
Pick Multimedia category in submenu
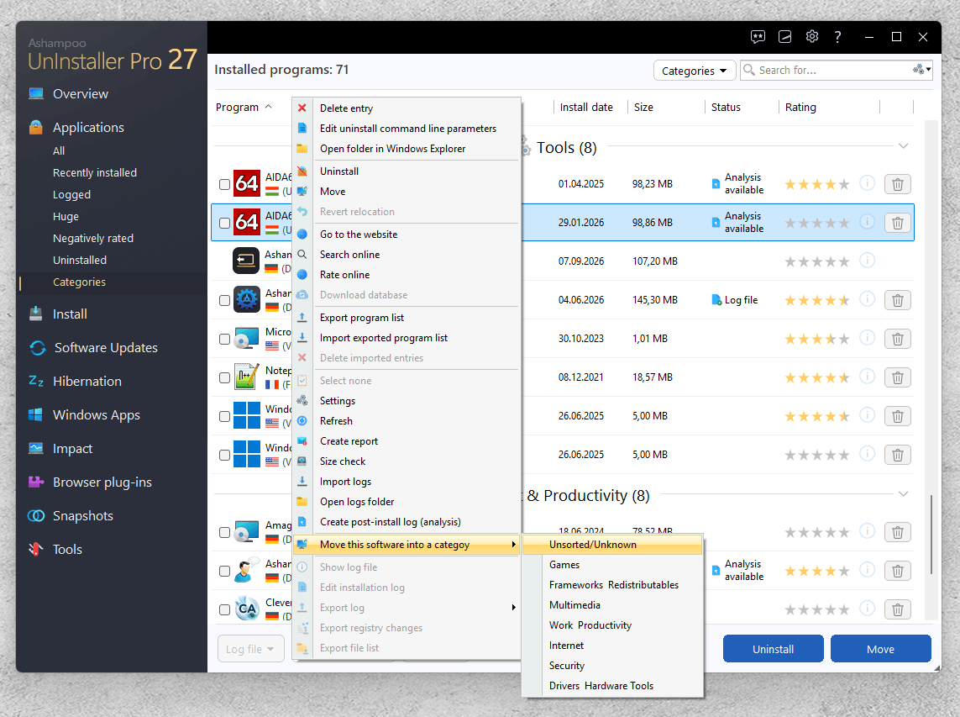[x=574, y=605]
